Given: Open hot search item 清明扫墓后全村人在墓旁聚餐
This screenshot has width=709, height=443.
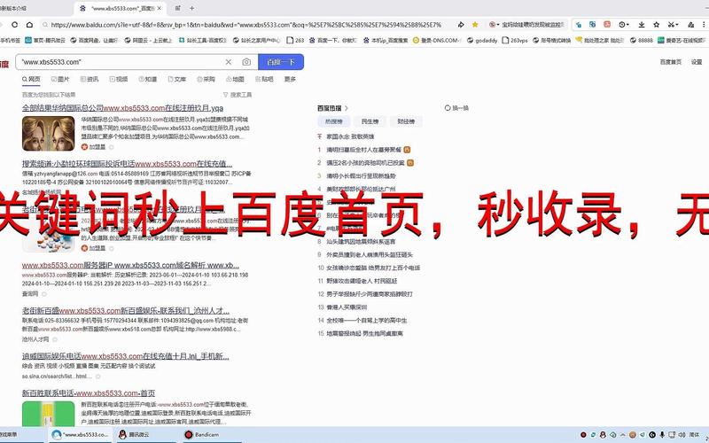Looking at the screenshot, I should [x=363, y=150].
